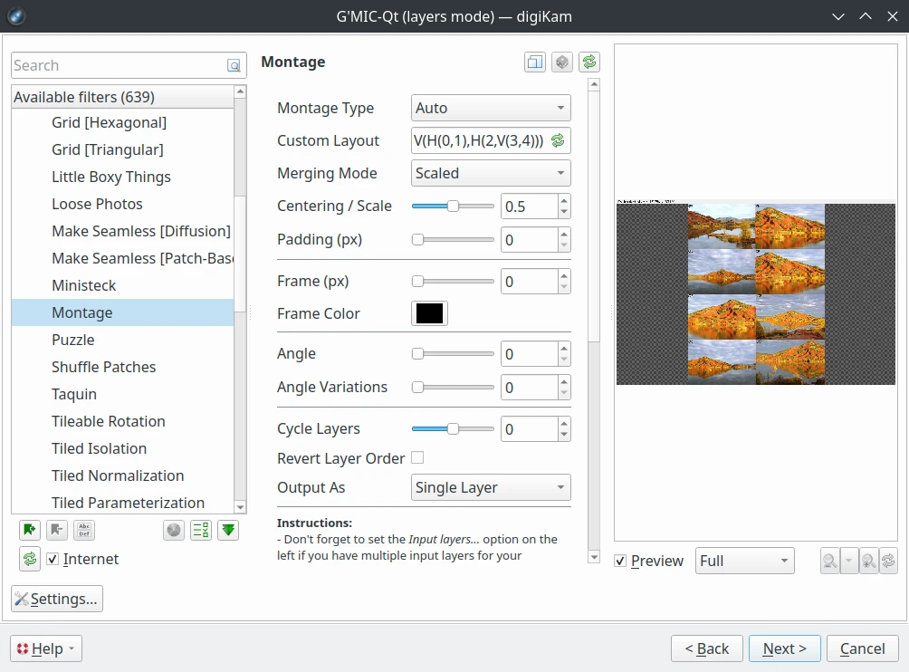Choose Tiled Isolation from the filter list

[99, 448]
